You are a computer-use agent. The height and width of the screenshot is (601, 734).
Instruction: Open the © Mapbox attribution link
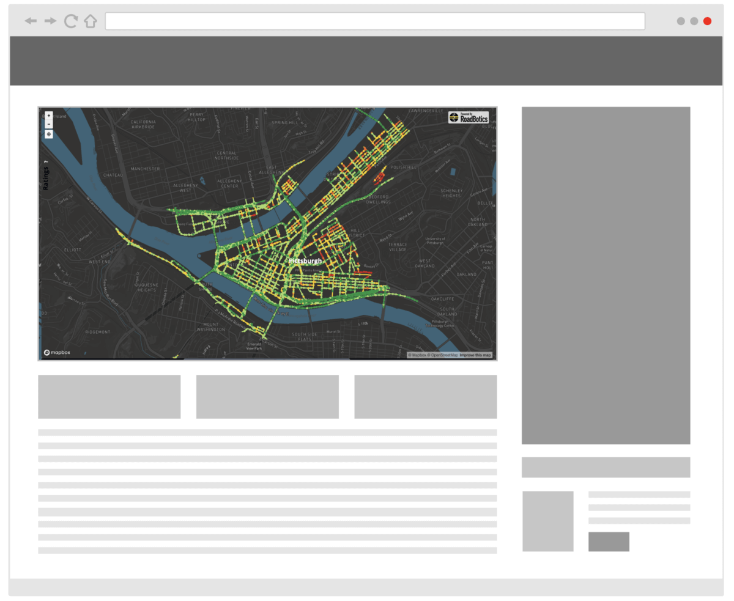(x=417, y=355)
